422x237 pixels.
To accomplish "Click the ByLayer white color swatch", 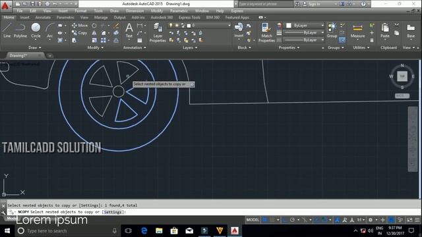I will (x=289, y=26).
